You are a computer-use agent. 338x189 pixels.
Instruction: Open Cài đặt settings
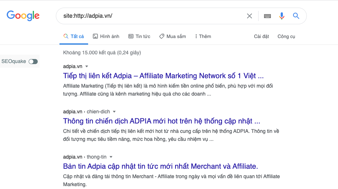click(261, 36)
